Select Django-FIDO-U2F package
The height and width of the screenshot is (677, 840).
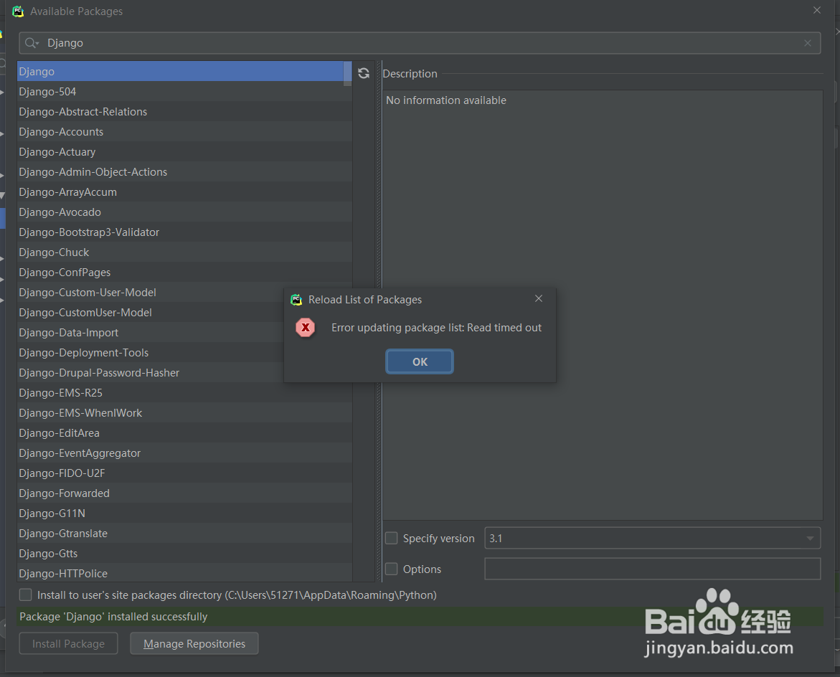(x=184, y=473)
